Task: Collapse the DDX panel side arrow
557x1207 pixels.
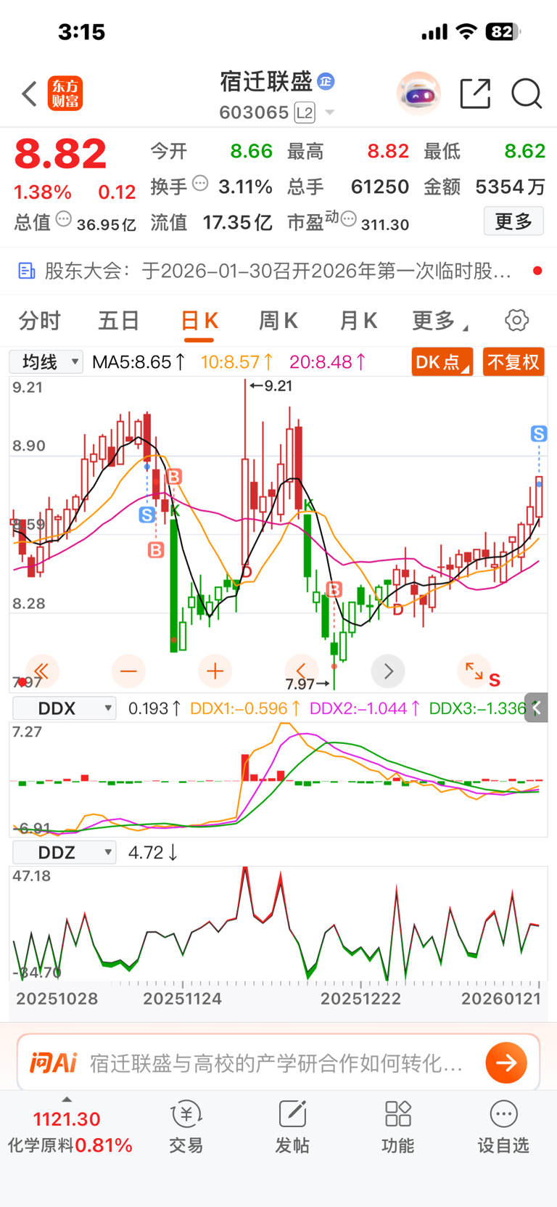Action: (x=537, y=708)
